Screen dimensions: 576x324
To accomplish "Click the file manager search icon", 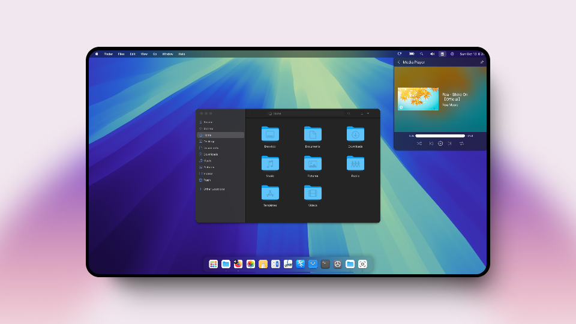I will tap(349, 114).
